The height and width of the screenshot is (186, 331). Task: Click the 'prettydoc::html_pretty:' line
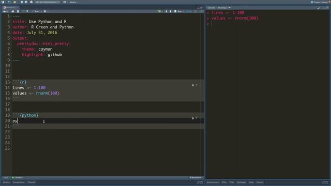[x=44, y=43]
